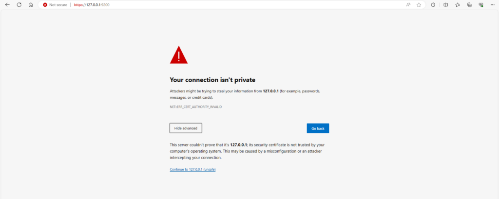This screenshot has height=199, width=499.
Task: Click the URL text in the address bar
Action: tap(92, 5)
